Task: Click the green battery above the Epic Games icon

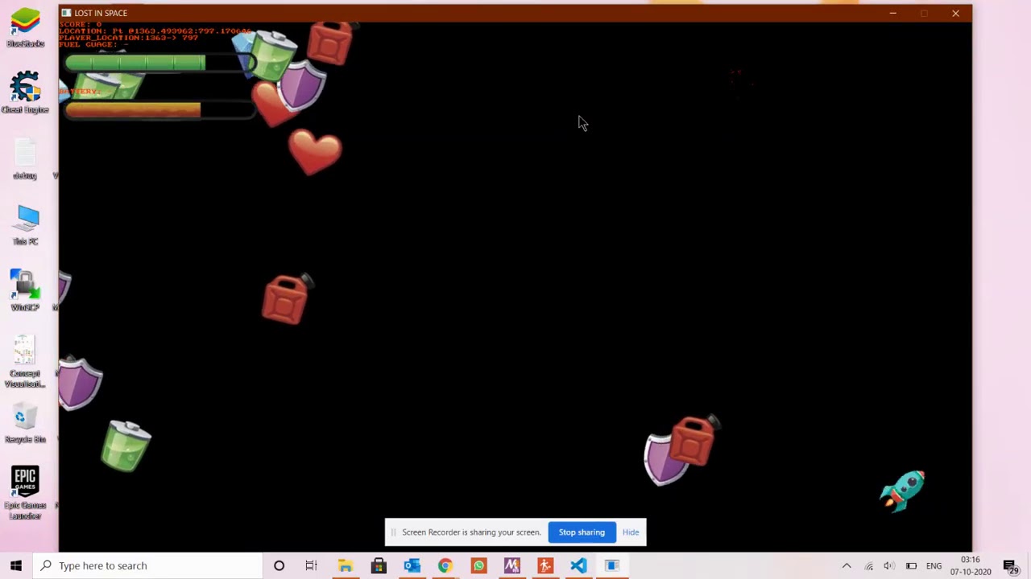Action: coord(126,445)
